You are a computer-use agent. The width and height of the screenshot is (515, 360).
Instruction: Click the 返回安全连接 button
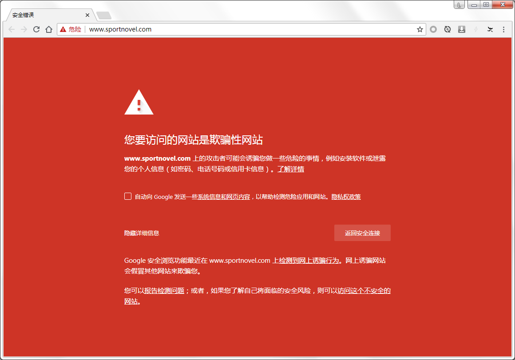pos(362,233)
